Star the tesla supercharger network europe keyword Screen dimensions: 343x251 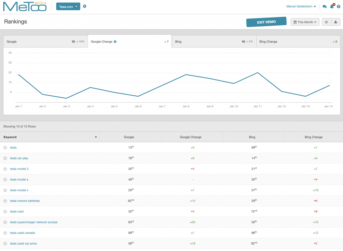pos(5,222)
